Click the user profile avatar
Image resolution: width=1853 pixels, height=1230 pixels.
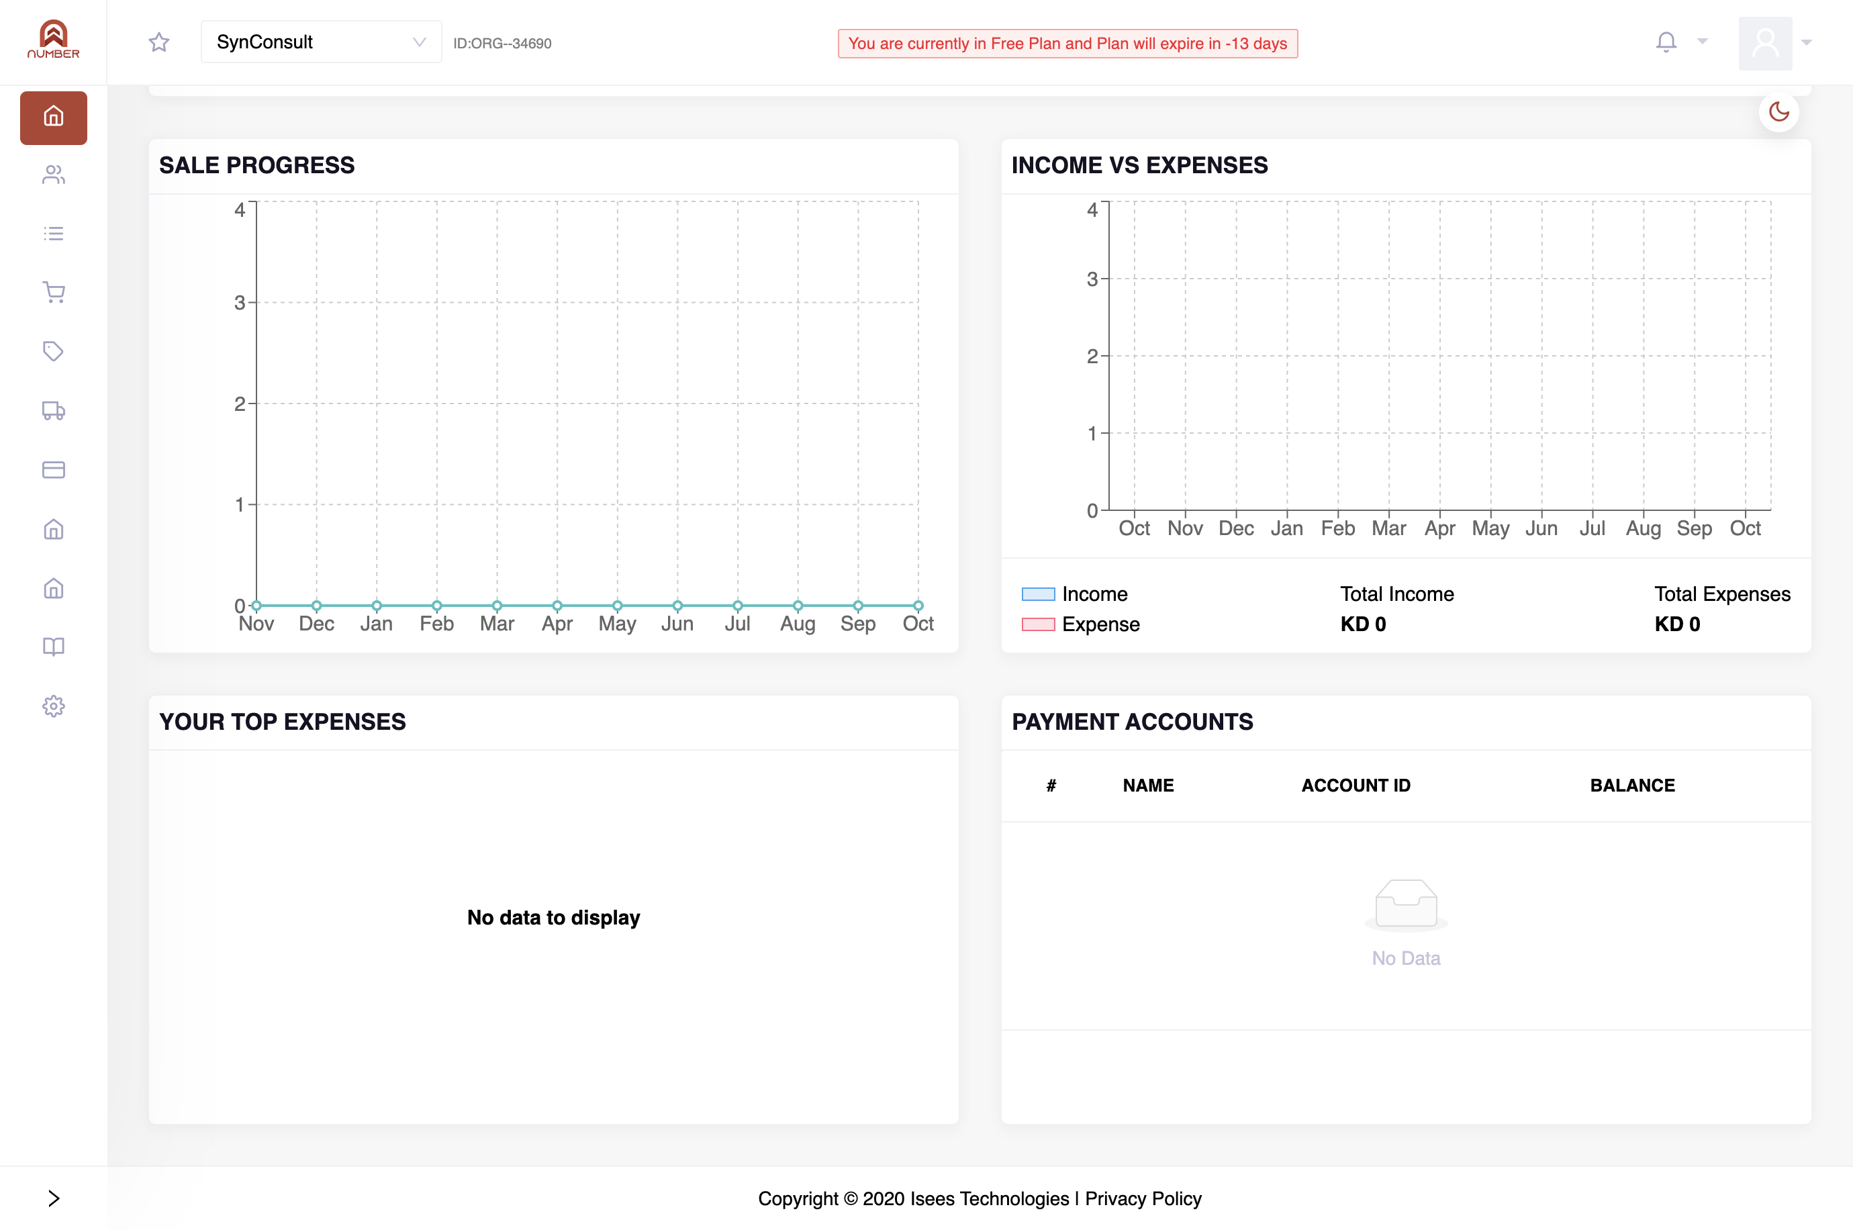[x=1765, y=43]
